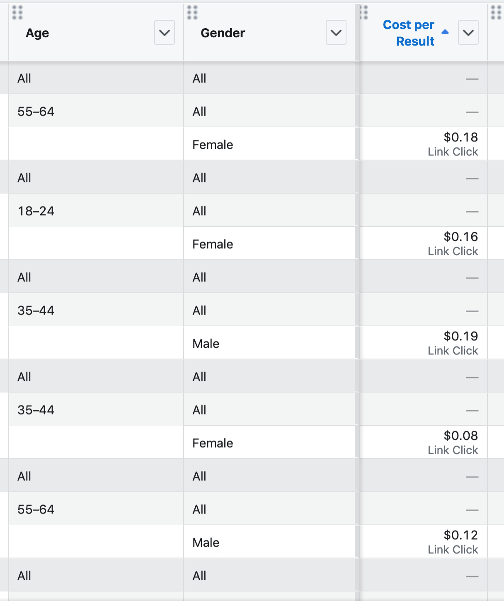Open the Gender column dropdown
The width and height of the screenshot is (504, 601).
[x=336, y=32]
